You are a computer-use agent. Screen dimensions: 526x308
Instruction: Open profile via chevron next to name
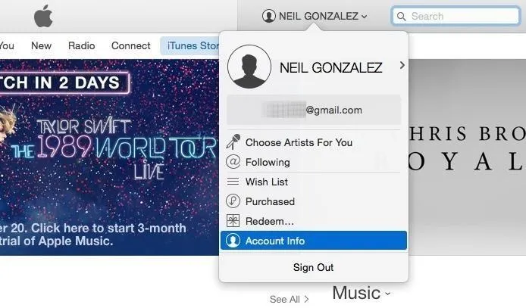[402, 65]
